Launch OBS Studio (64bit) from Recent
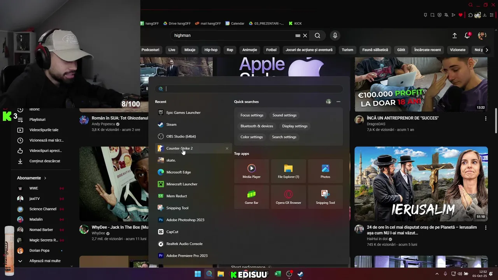This screenshot has height=280, width=498. 193,136
